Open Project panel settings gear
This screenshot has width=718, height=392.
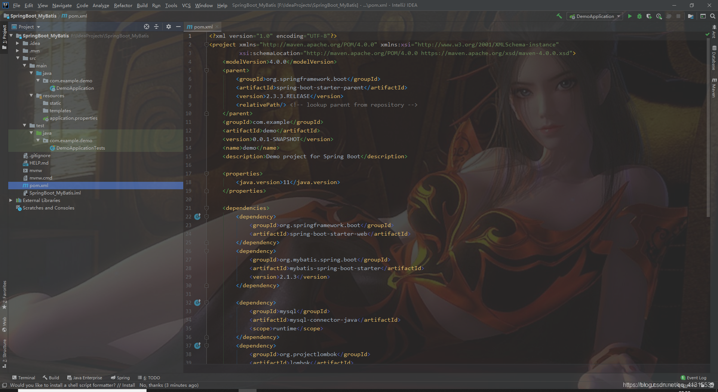(x=169, y=27)
